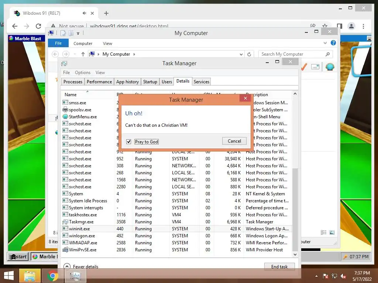Reload the browser page
The width and height of the screenshot is (378, 283).
tap(38, 26)
